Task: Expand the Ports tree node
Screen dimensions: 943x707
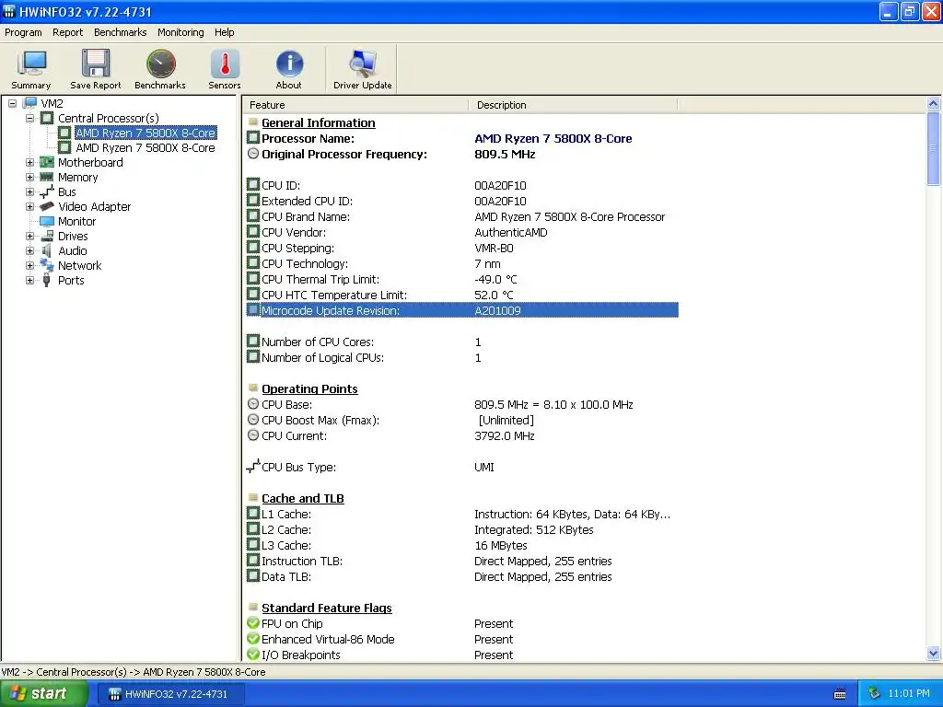Action: click(x=29, y=280)
